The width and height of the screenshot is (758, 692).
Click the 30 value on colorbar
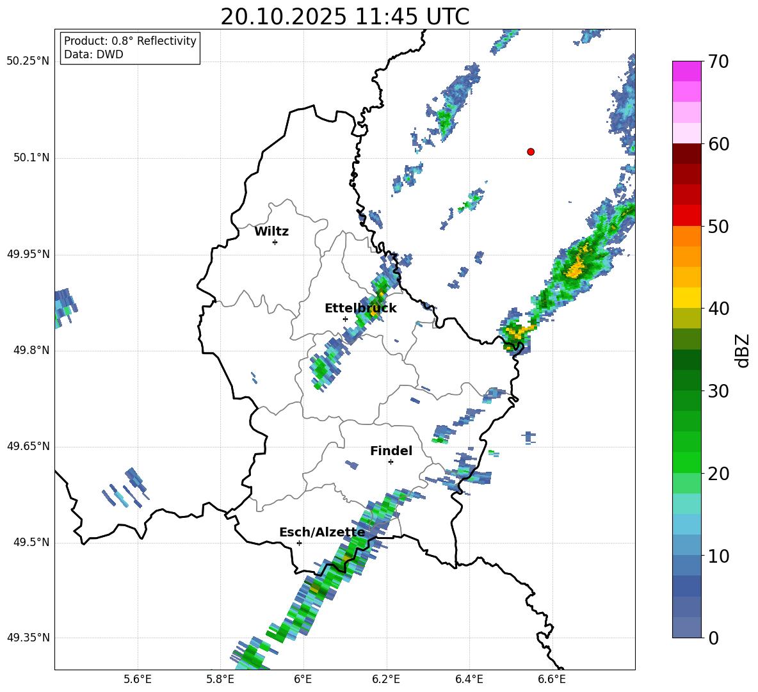pos(718,391)
